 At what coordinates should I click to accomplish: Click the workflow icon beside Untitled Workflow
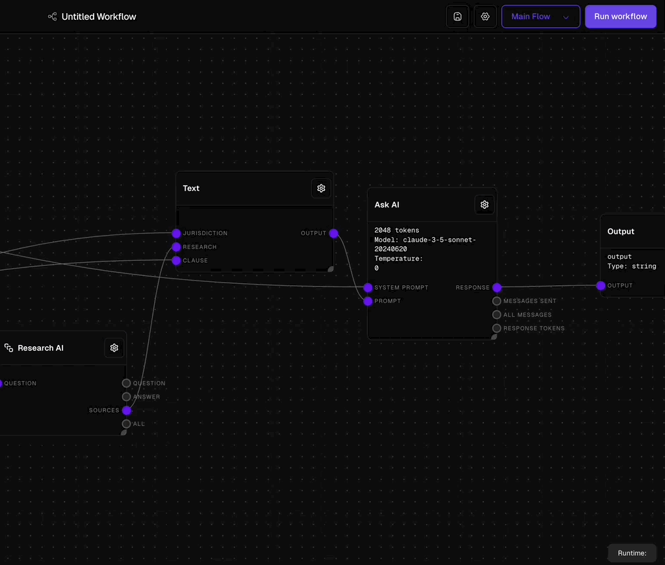pos(51,16)
